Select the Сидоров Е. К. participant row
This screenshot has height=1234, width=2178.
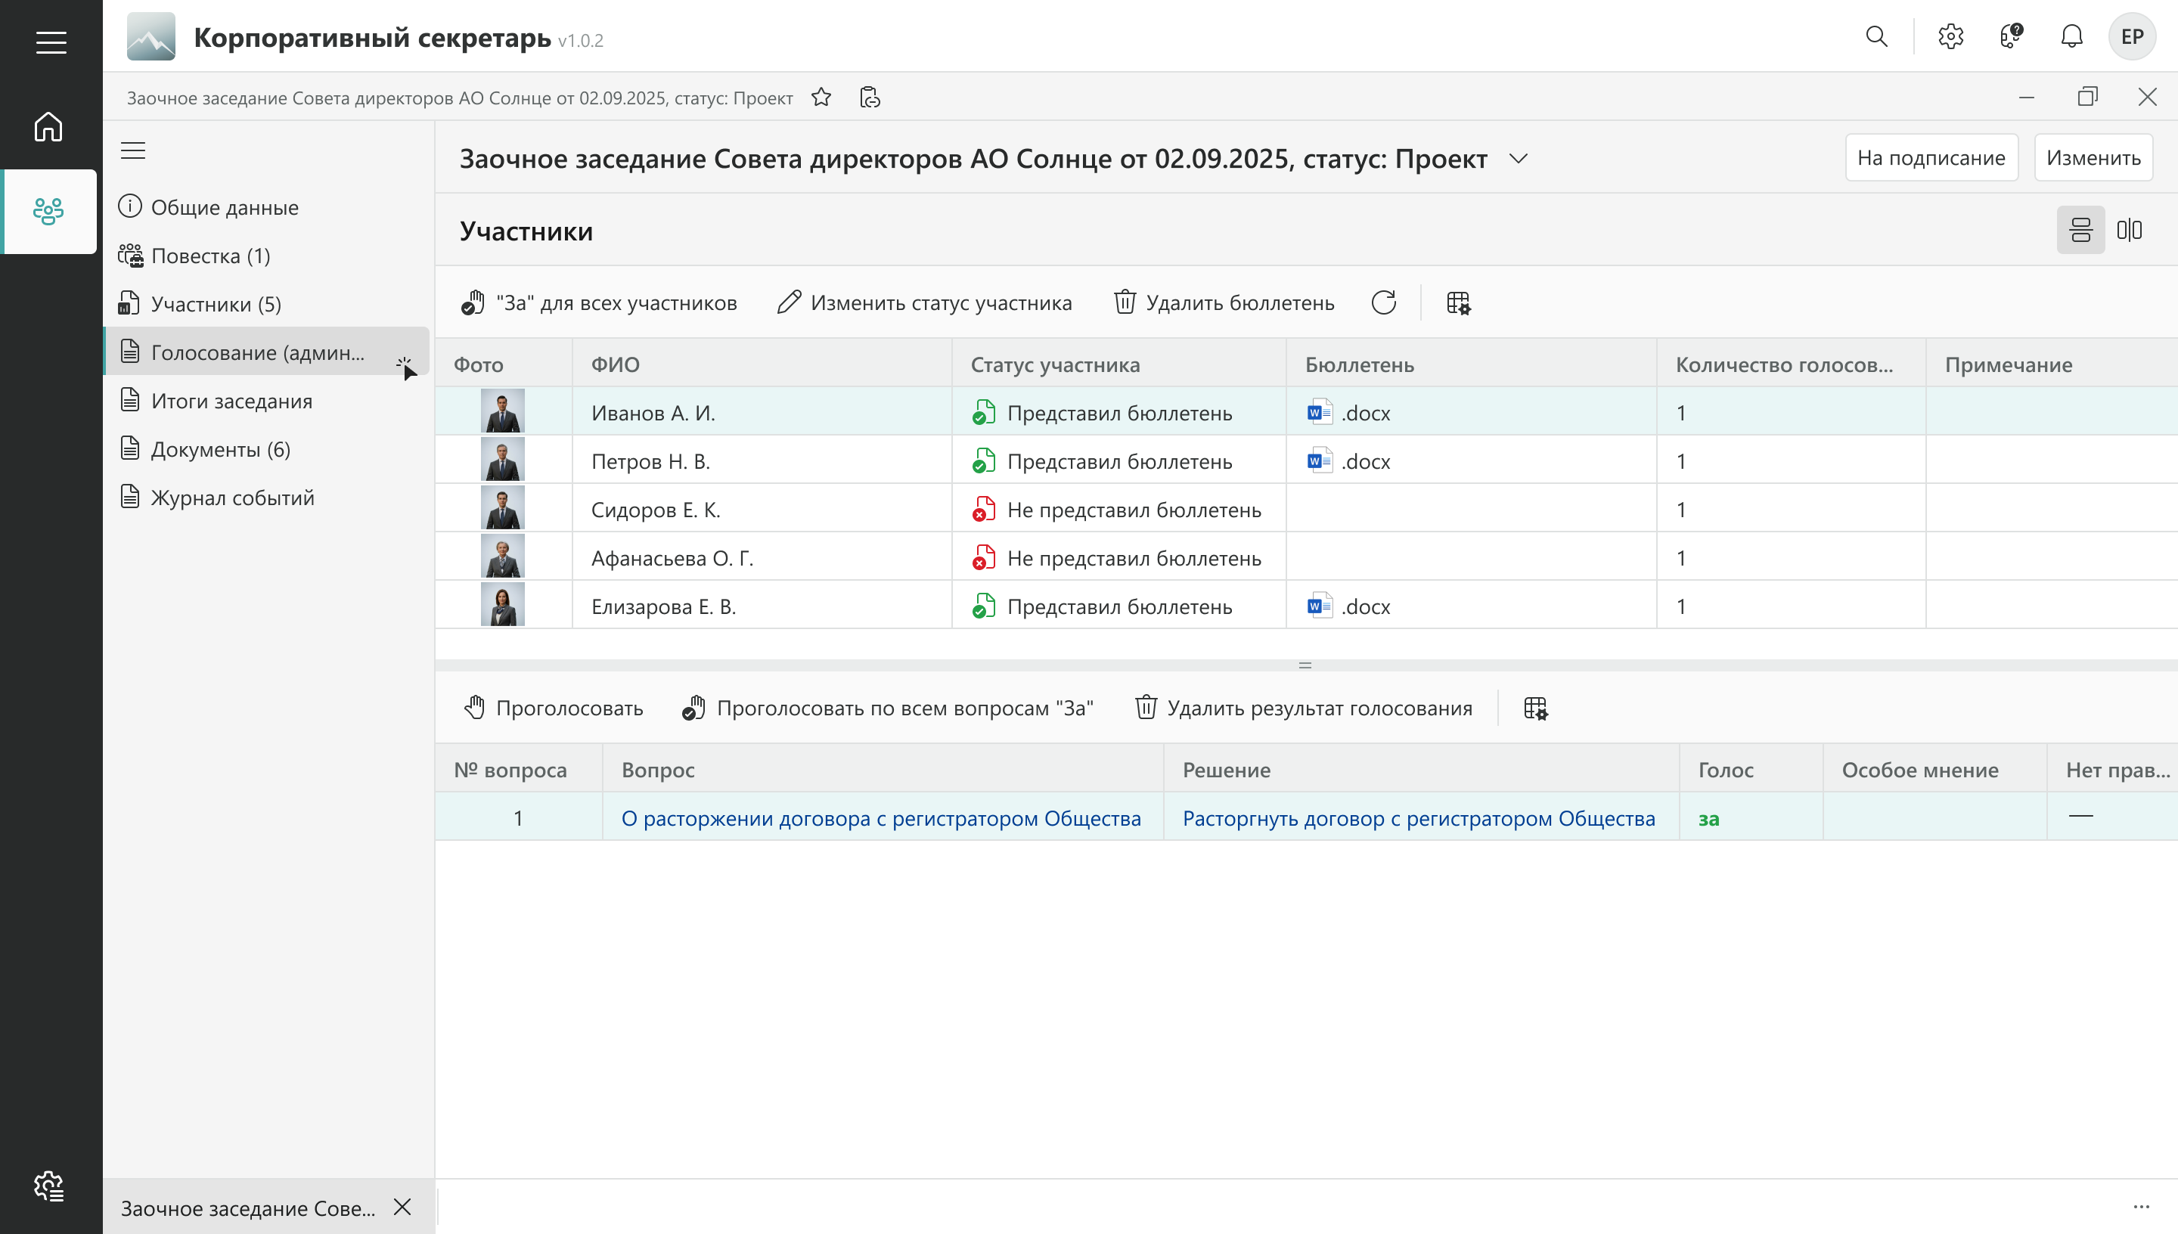coord(655,510)
